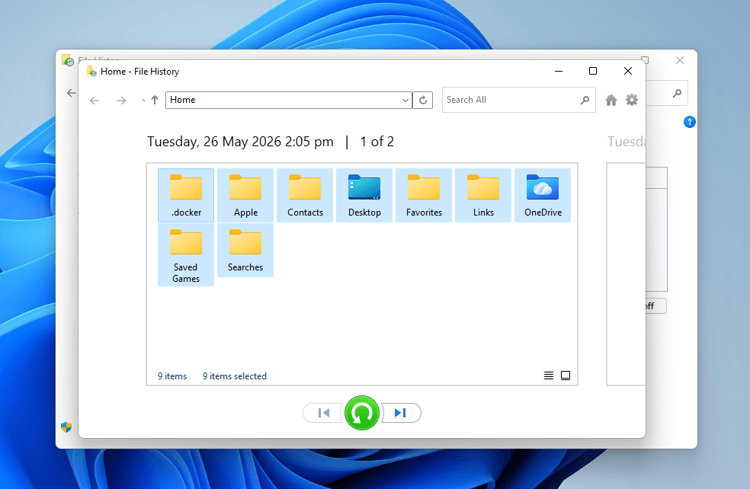The image size is (750, 489).
Task: Click the shield icon in background window
Action: pos(66,427)
